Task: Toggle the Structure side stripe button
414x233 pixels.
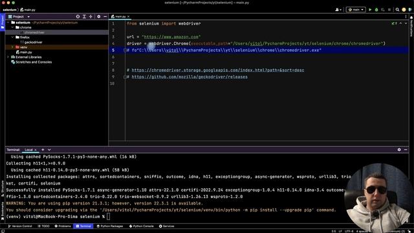Action: tap(3, 188)
